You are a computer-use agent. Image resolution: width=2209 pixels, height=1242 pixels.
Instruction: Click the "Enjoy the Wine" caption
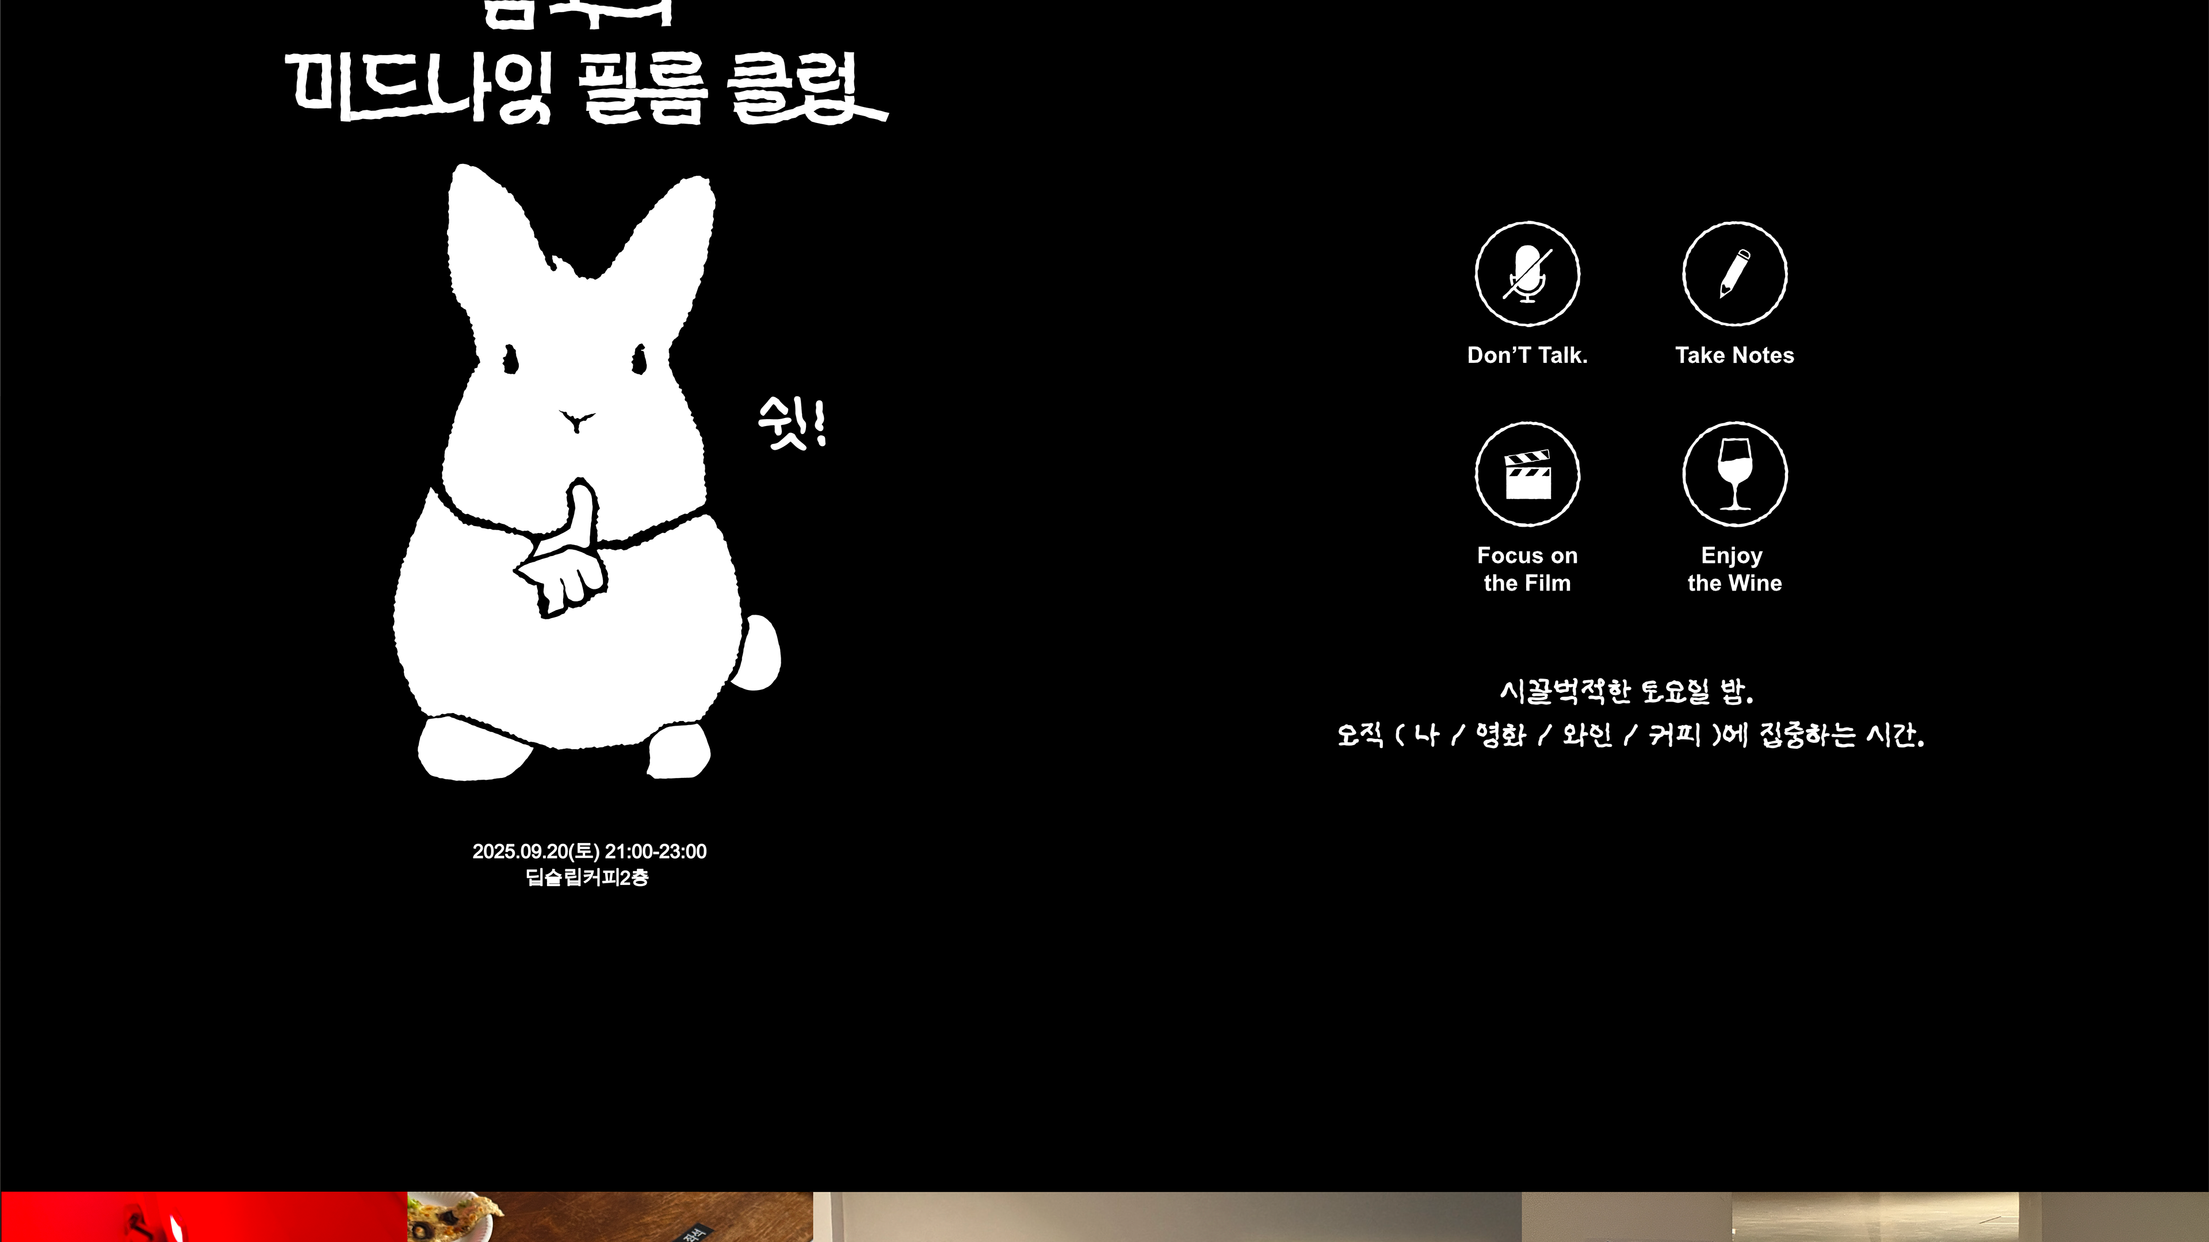click(x=1734, y=569)
